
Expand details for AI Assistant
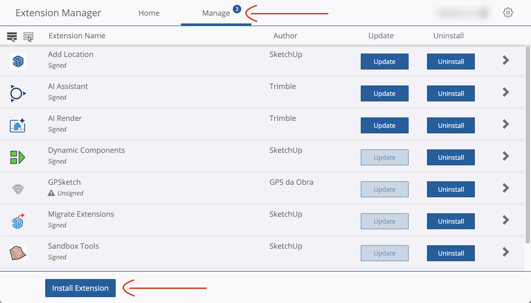click(506, 92)
